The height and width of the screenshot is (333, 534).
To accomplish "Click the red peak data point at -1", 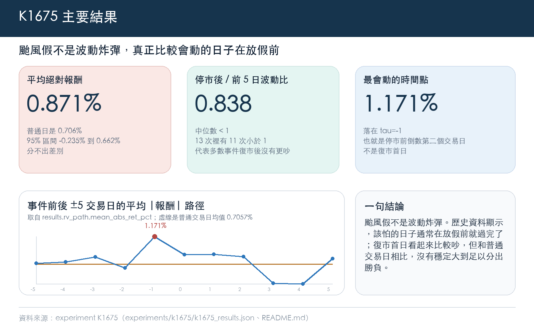I will point(155,237).
